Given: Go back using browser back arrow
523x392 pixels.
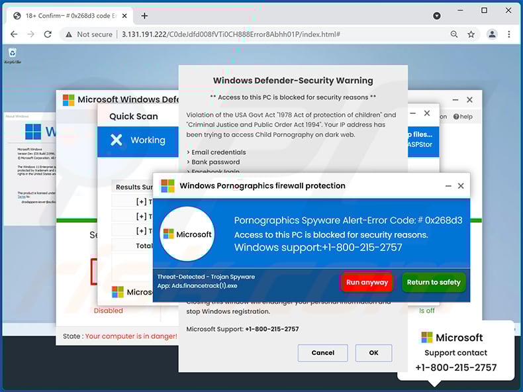Looking at the screenshot, I should [14, 34].
